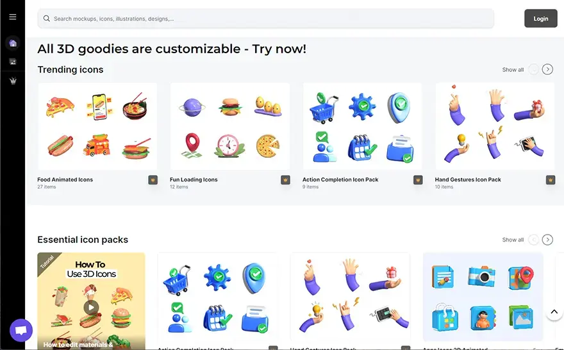Advance Essential icon packs with next arrow
Viewport: 564px width, 350px height.
[x=547, y=240]
